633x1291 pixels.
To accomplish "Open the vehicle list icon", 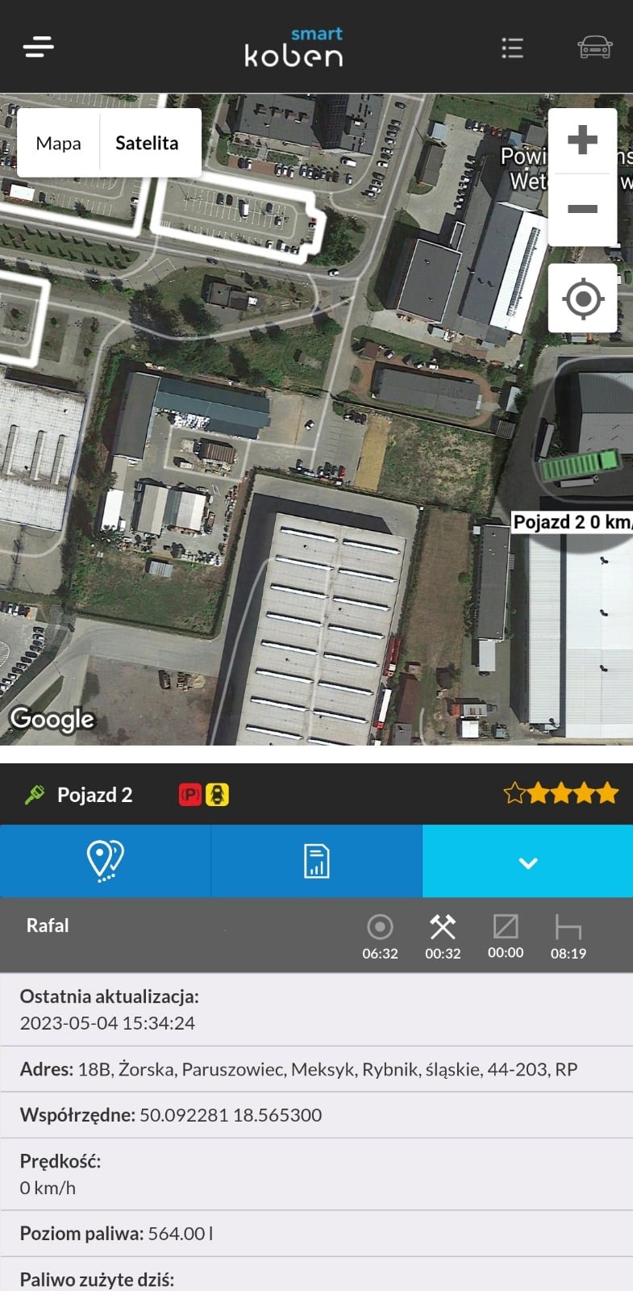I will [x=512, y=48].
